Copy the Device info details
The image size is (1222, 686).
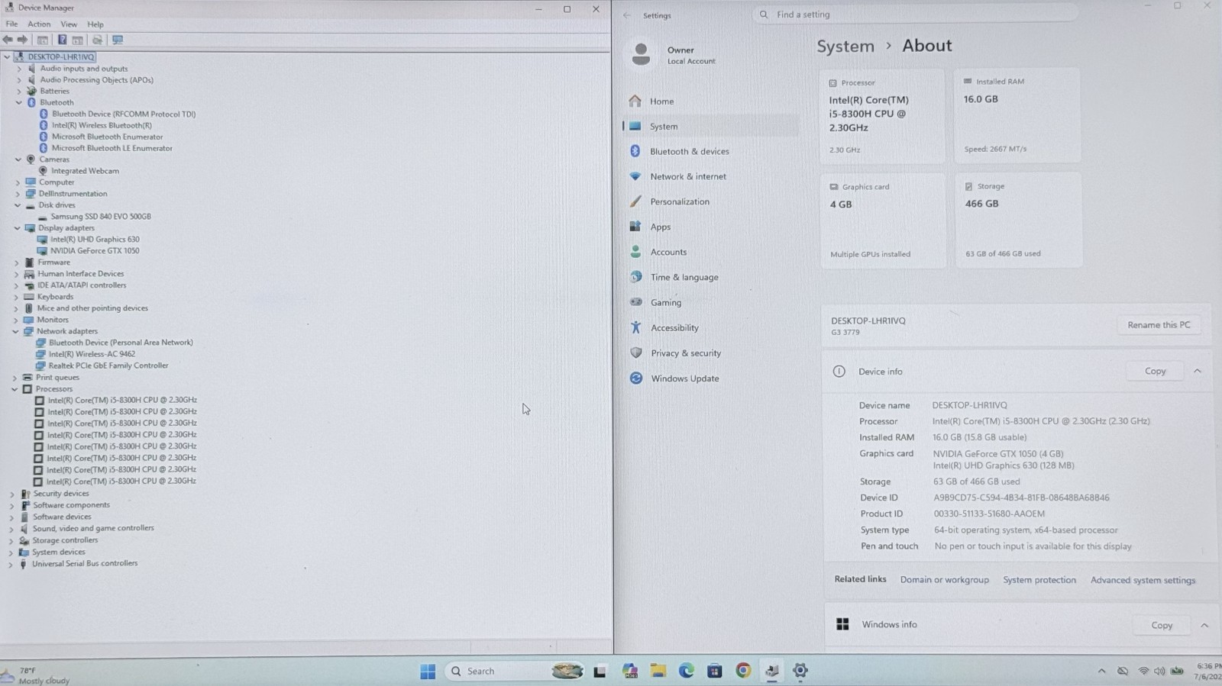click(x=1155, y=372)
